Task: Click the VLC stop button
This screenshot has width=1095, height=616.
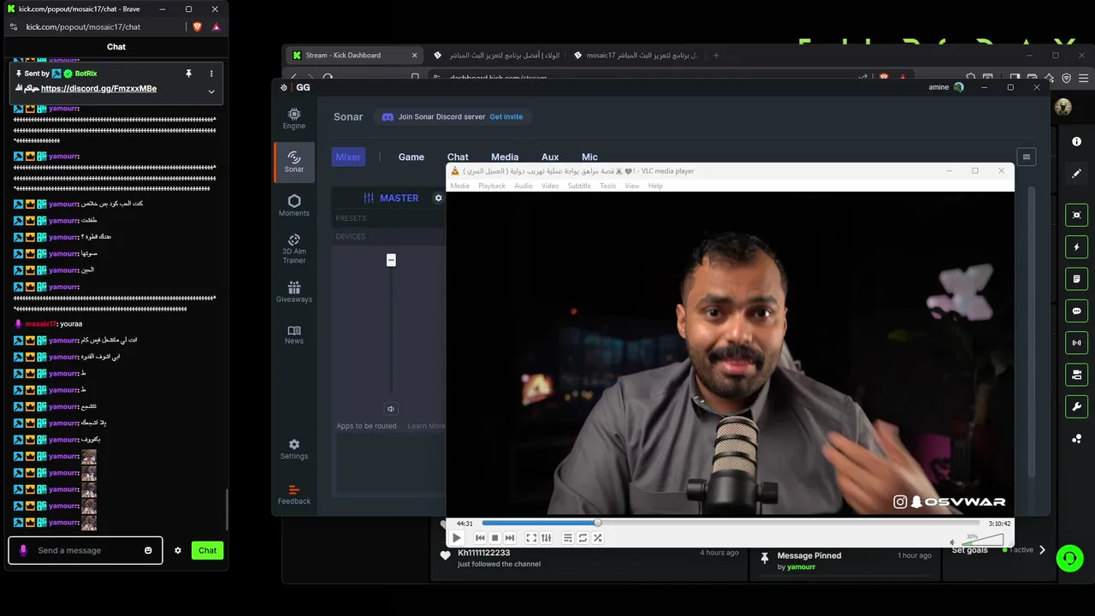Action: point(494,538)
